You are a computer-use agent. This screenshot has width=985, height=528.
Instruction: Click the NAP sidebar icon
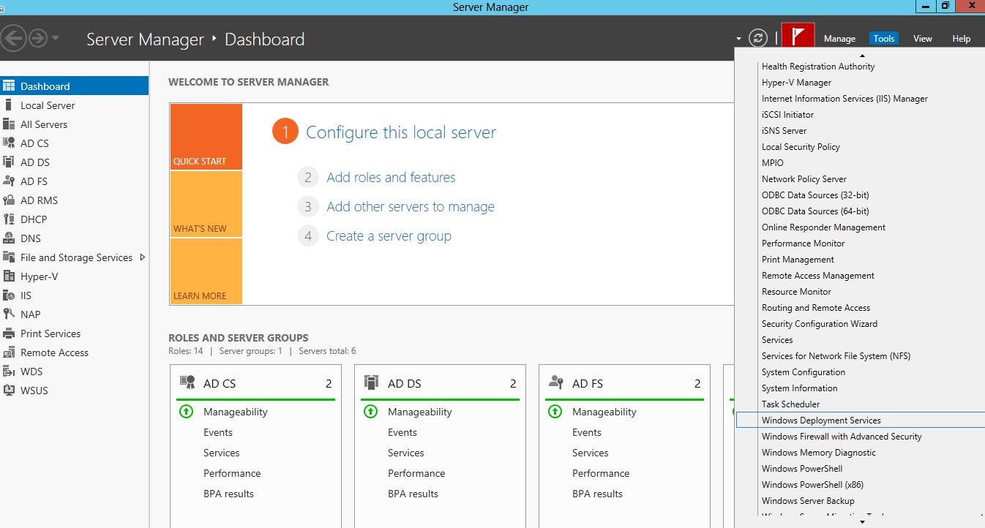click(9, 314)
